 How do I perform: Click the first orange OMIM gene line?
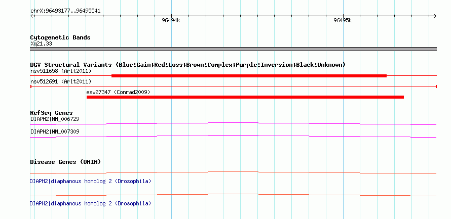tap(233, 173)
